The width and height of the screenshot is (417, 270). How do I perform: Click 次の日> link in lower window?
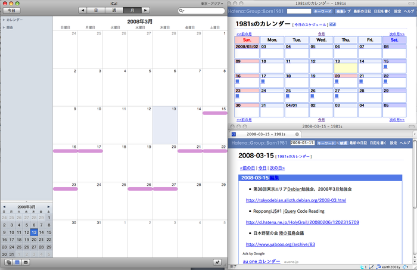[277, 168]
